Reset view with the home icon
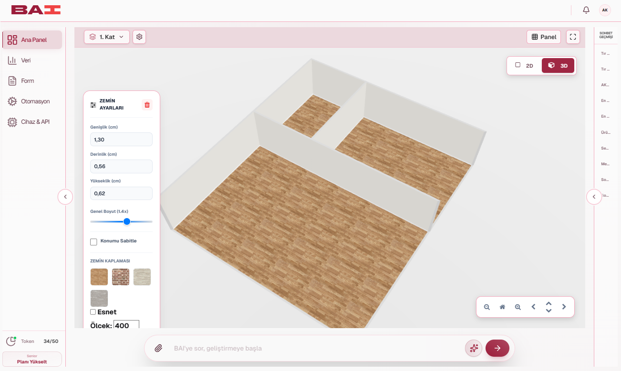The width and height of the screenshot is (621, 371). (502, 307)
